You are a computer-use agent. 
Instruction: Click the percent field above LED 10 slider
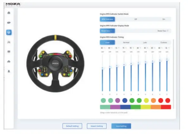point(167,48)
